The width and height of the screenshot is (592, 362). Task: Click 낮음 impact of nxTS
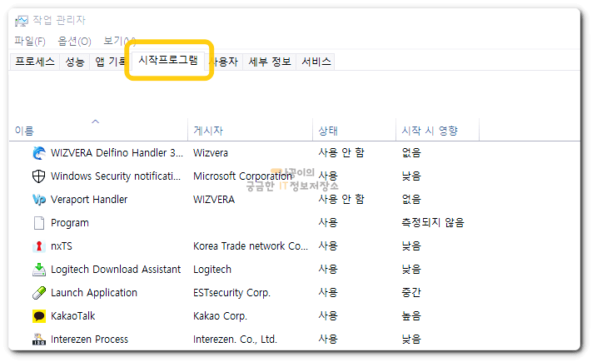click(x=411, y=245)
